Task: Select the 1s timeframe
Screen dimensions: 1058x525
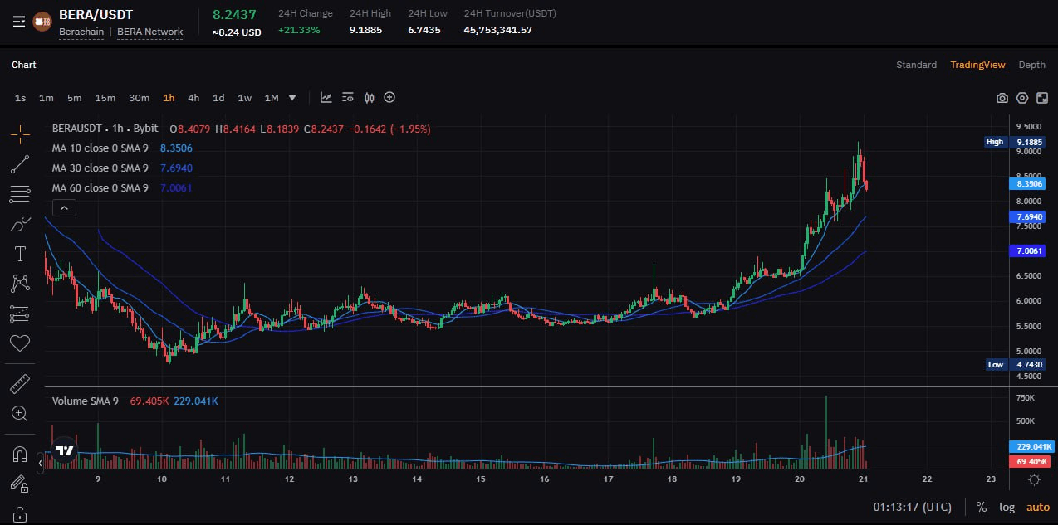Action: [20, 98]
